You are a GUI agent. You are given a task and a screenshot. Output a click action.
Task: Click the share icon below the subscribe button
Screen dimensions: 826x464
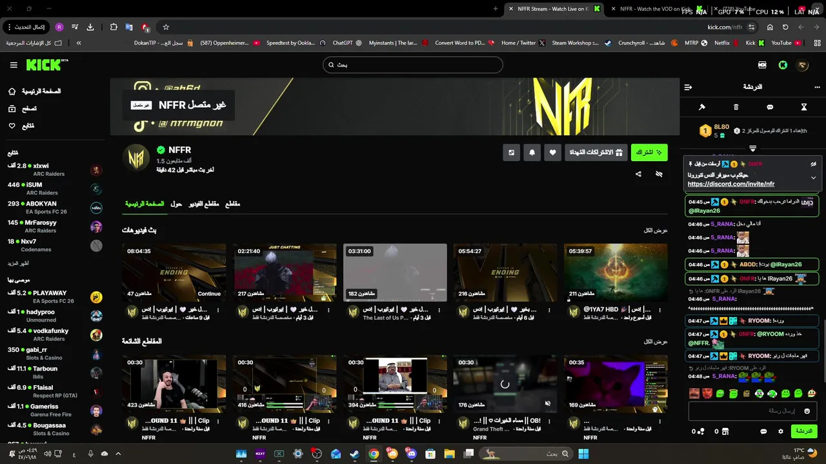638,174
